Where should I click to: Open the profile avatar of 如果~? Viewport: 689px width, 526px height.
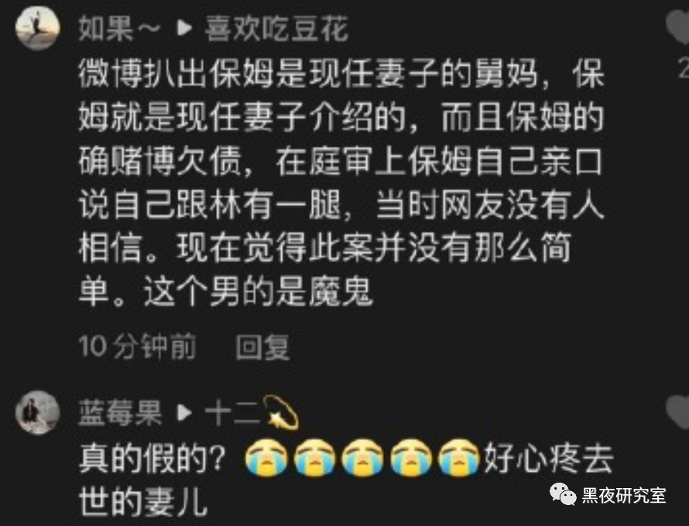point(37,28)
